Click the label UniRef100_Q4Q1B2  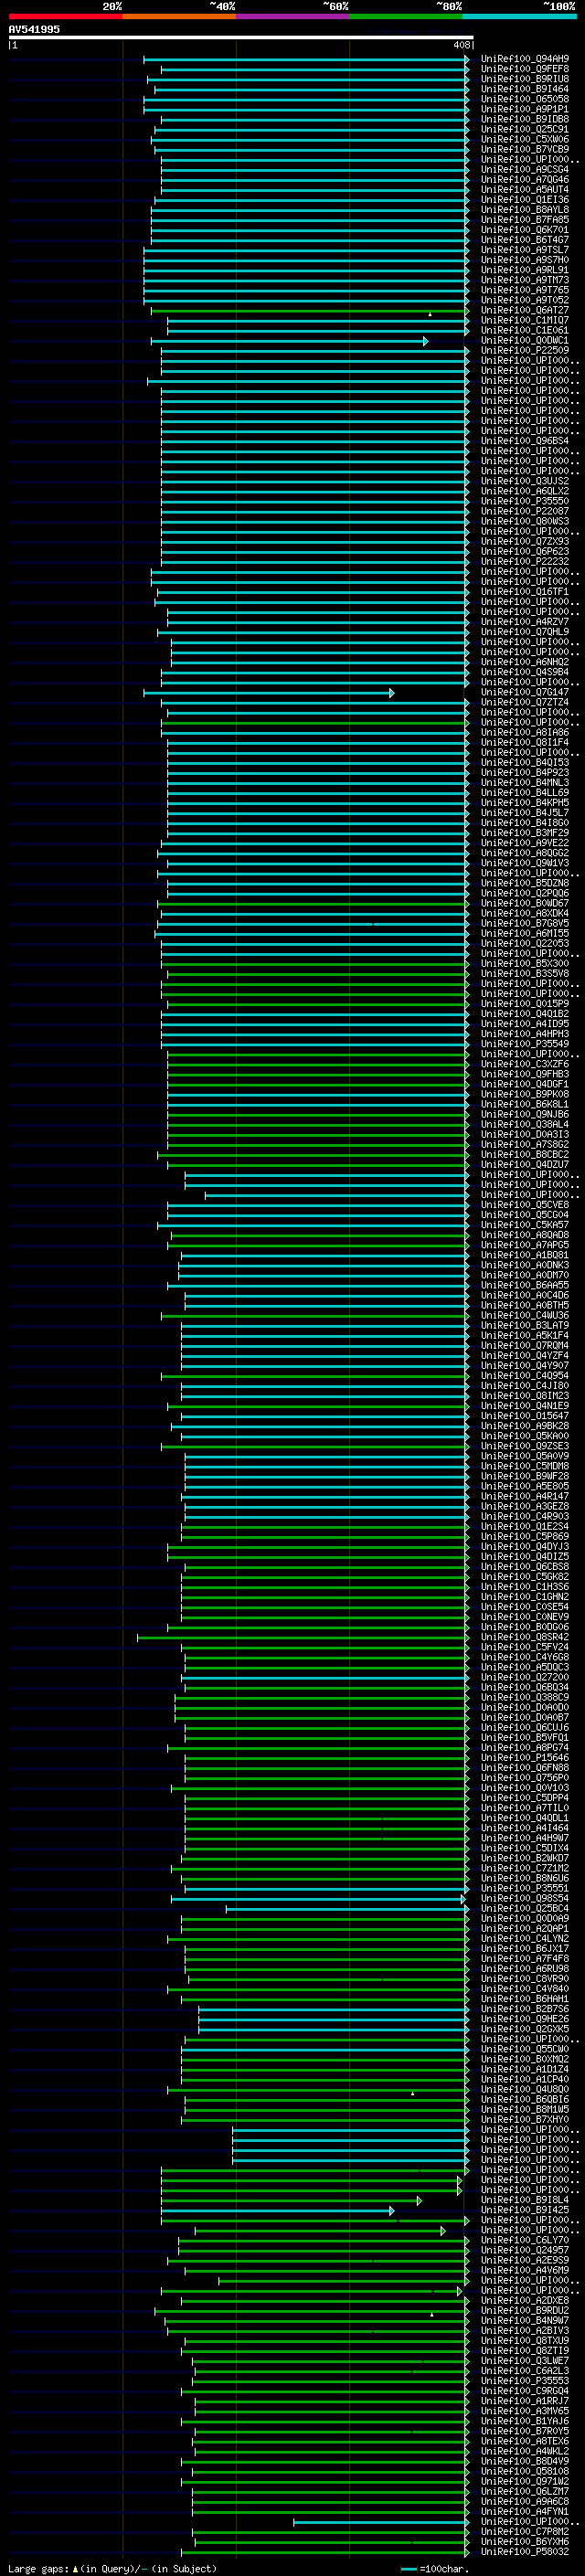[525, 1013]
